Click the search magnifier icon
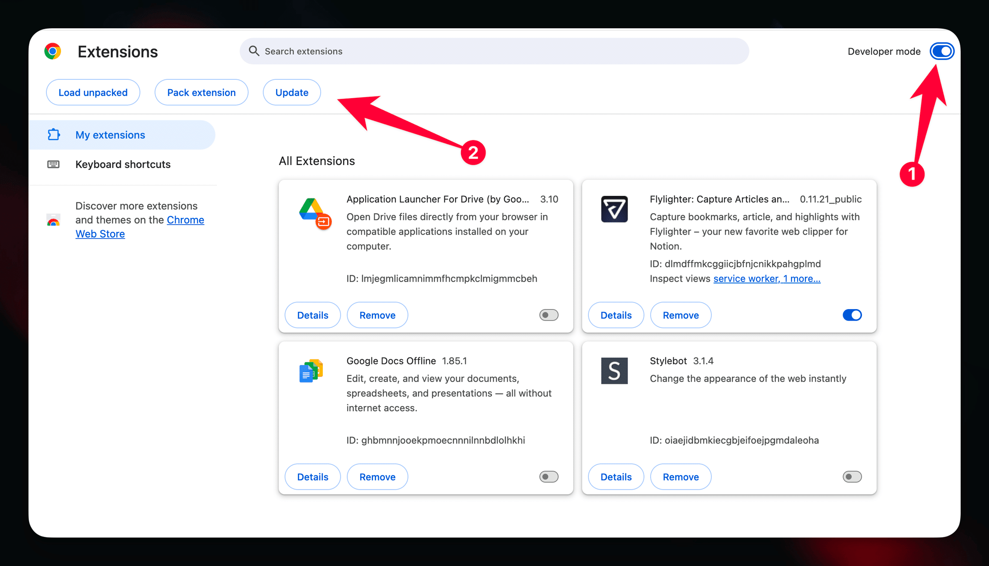Image resolution: width=989 pixels, height=566 pixels. tap(254, 51)
